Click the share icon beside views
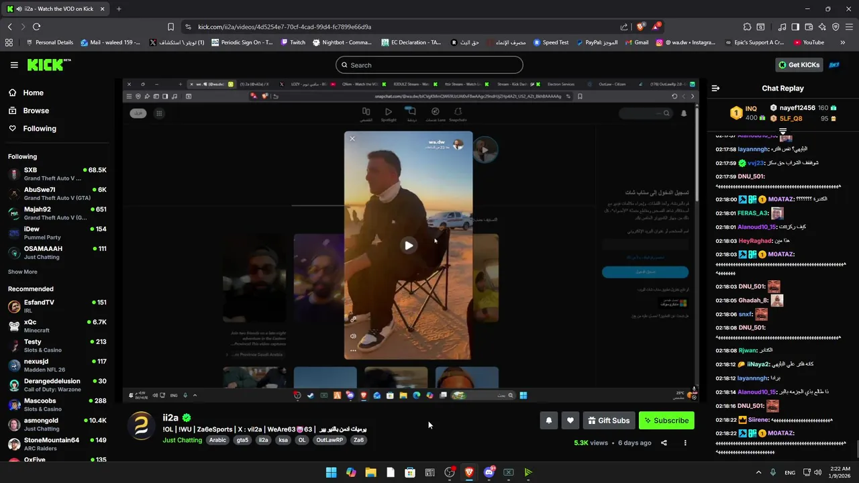 click(x=664, y=443)
